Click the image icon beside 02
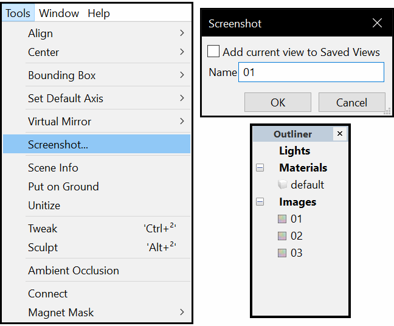The height and width of the screenshot is (326, 394). (282, 236)
